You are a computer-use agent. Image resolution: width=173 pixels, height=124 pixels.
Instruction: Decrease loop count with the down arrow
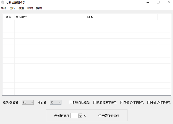[80, 117]
